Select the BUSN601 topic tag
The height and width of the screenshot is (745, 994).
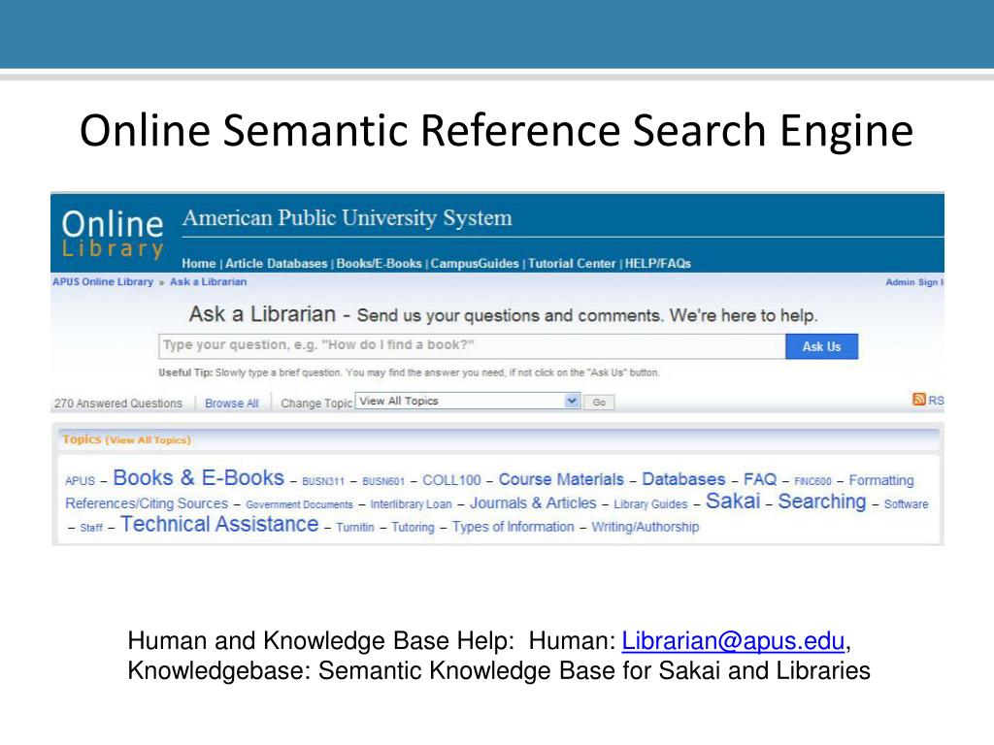click(x=382, y=481)
